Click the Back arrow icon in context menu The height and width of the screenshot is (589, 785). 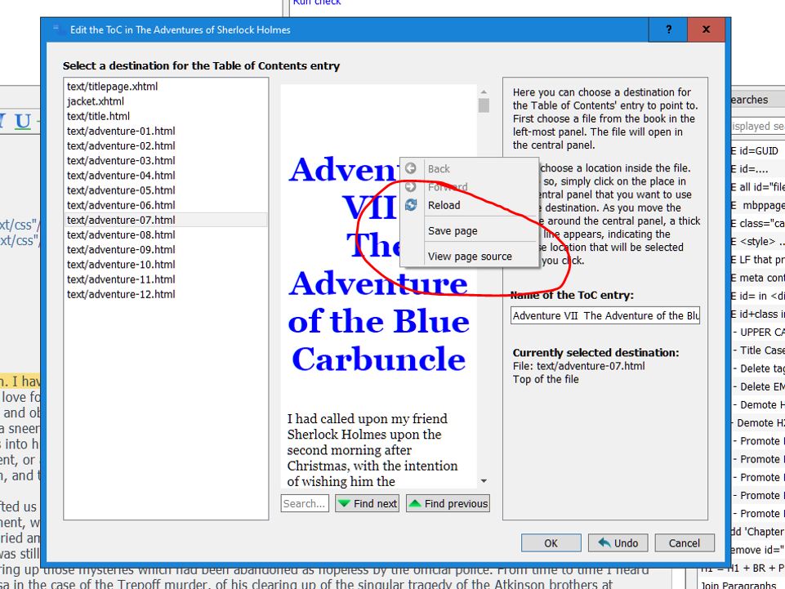pyautogui.click(x=411, y=168)
